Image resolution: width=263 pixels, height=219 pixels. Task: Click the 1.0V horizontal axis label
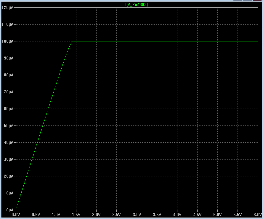(56, 215)
